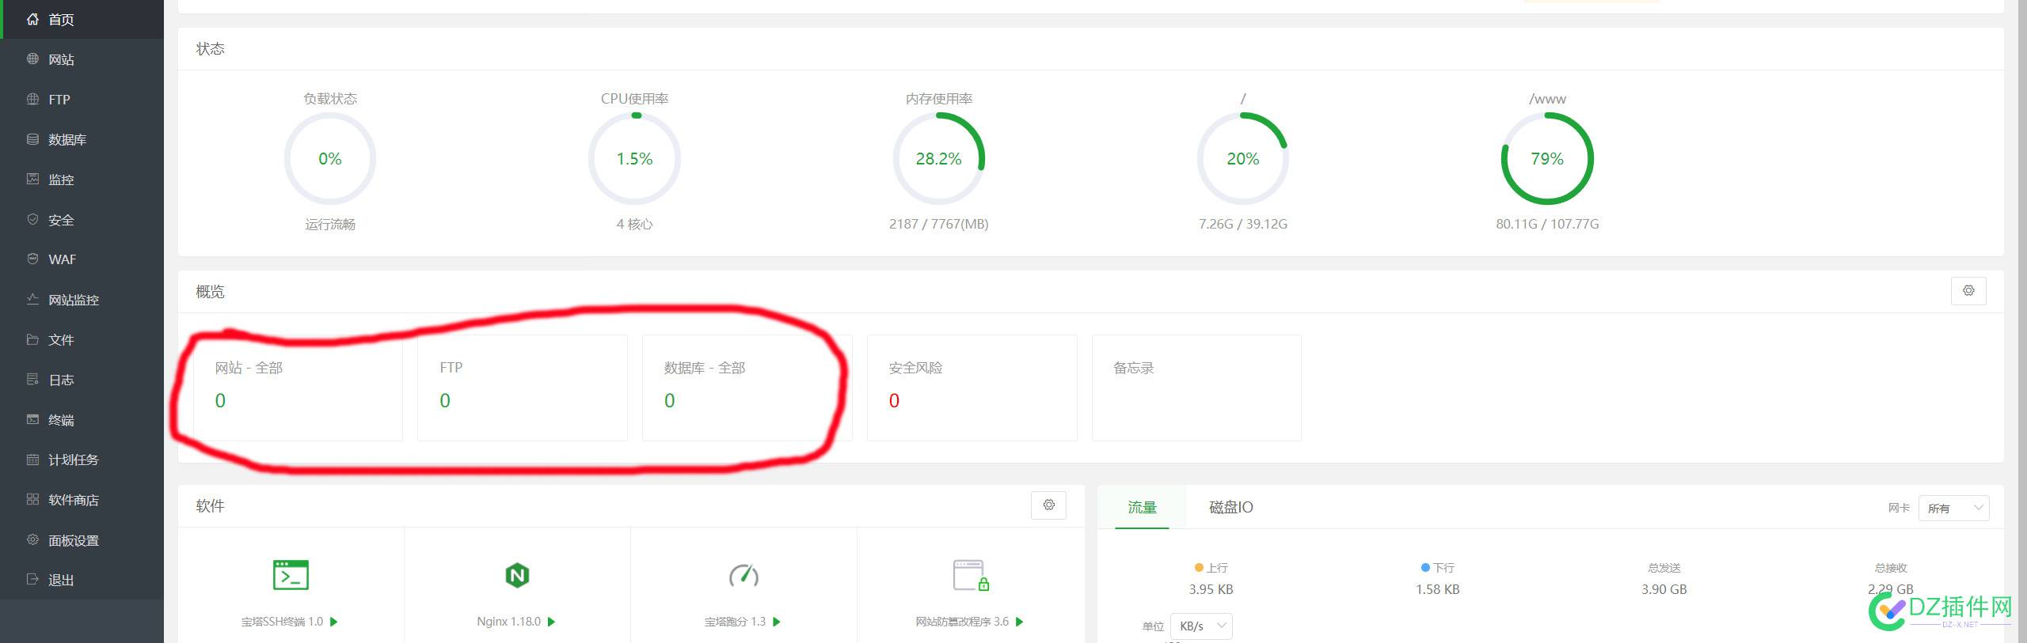Click the folder icon beside 文件

pos(32,339)
